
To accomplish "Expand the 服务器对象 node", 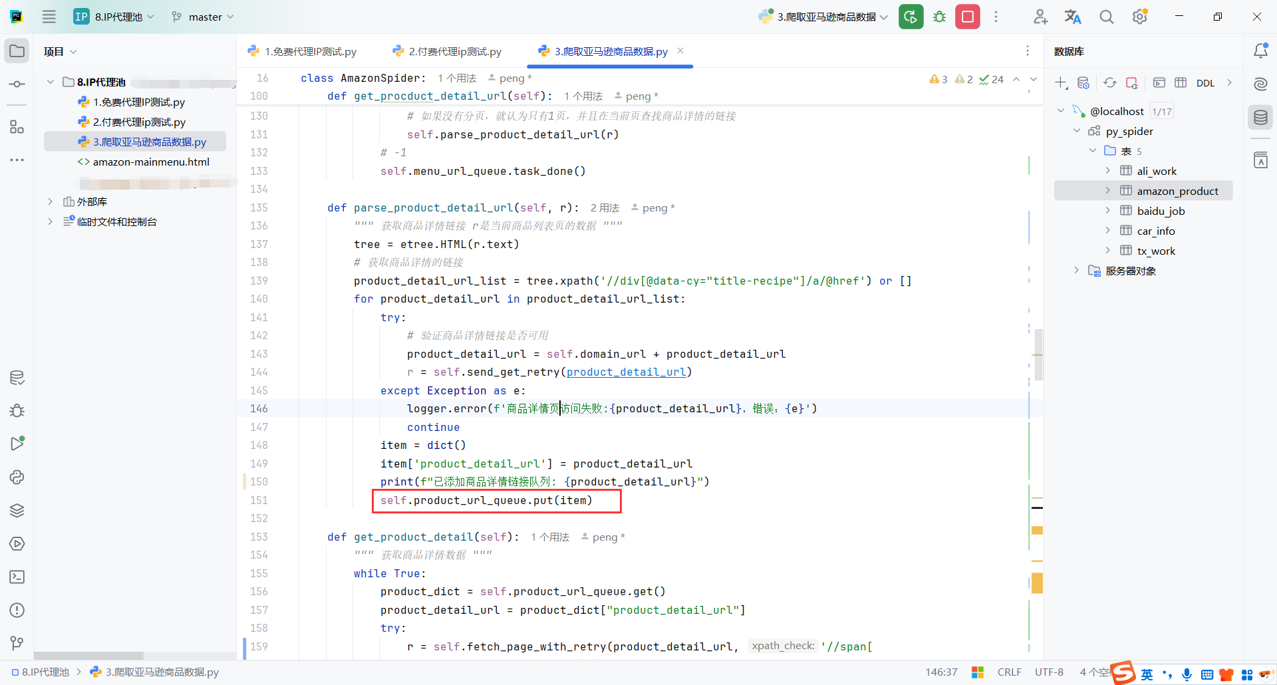I will click(1077, 271).
